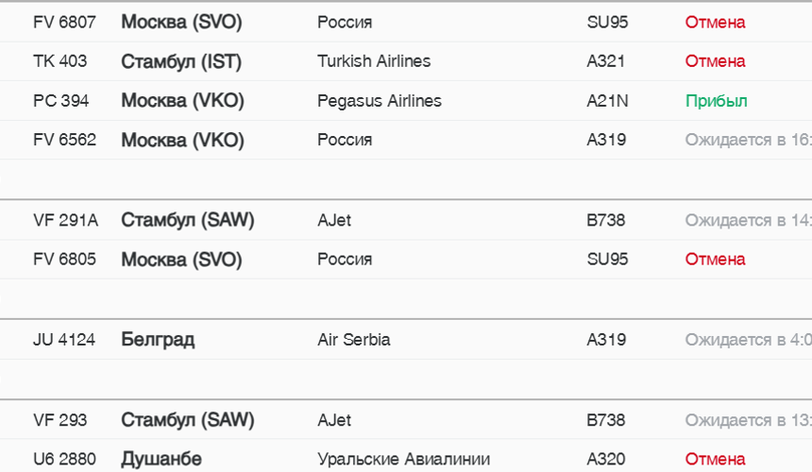Image resolution: width=812 pixels, height=472 pixels.
Task: Click flight number PC 394
Action: pyautogui.click(x=61, y=101)
